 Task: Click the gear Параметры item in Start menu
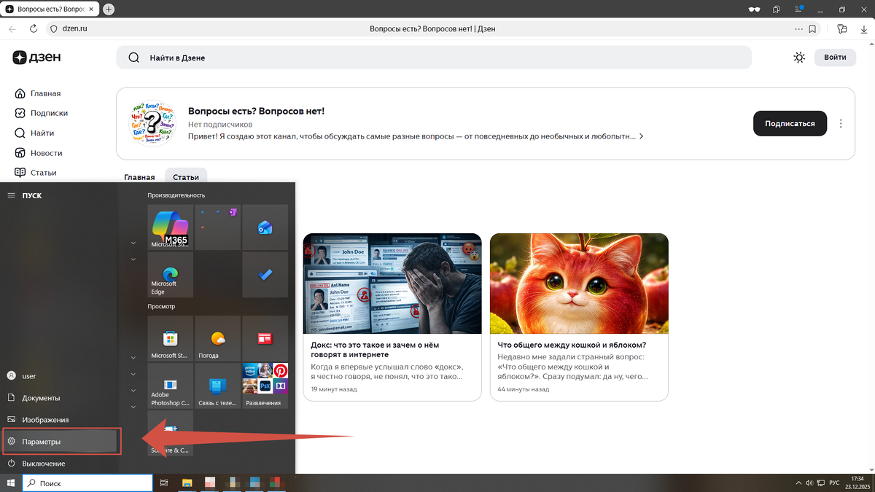(x=61, y=442)
